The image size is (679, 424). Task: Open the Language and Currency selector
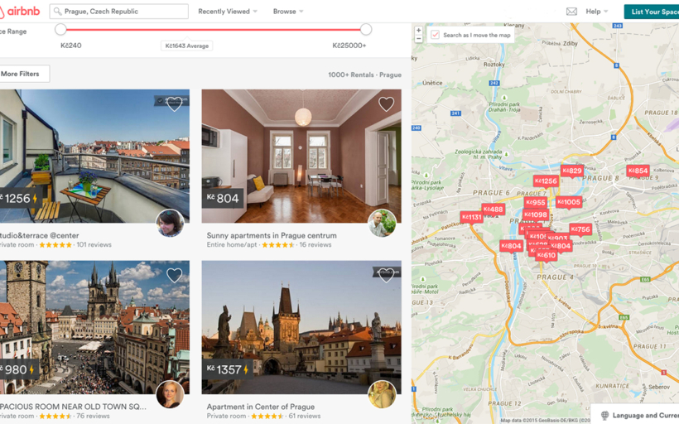638,415
